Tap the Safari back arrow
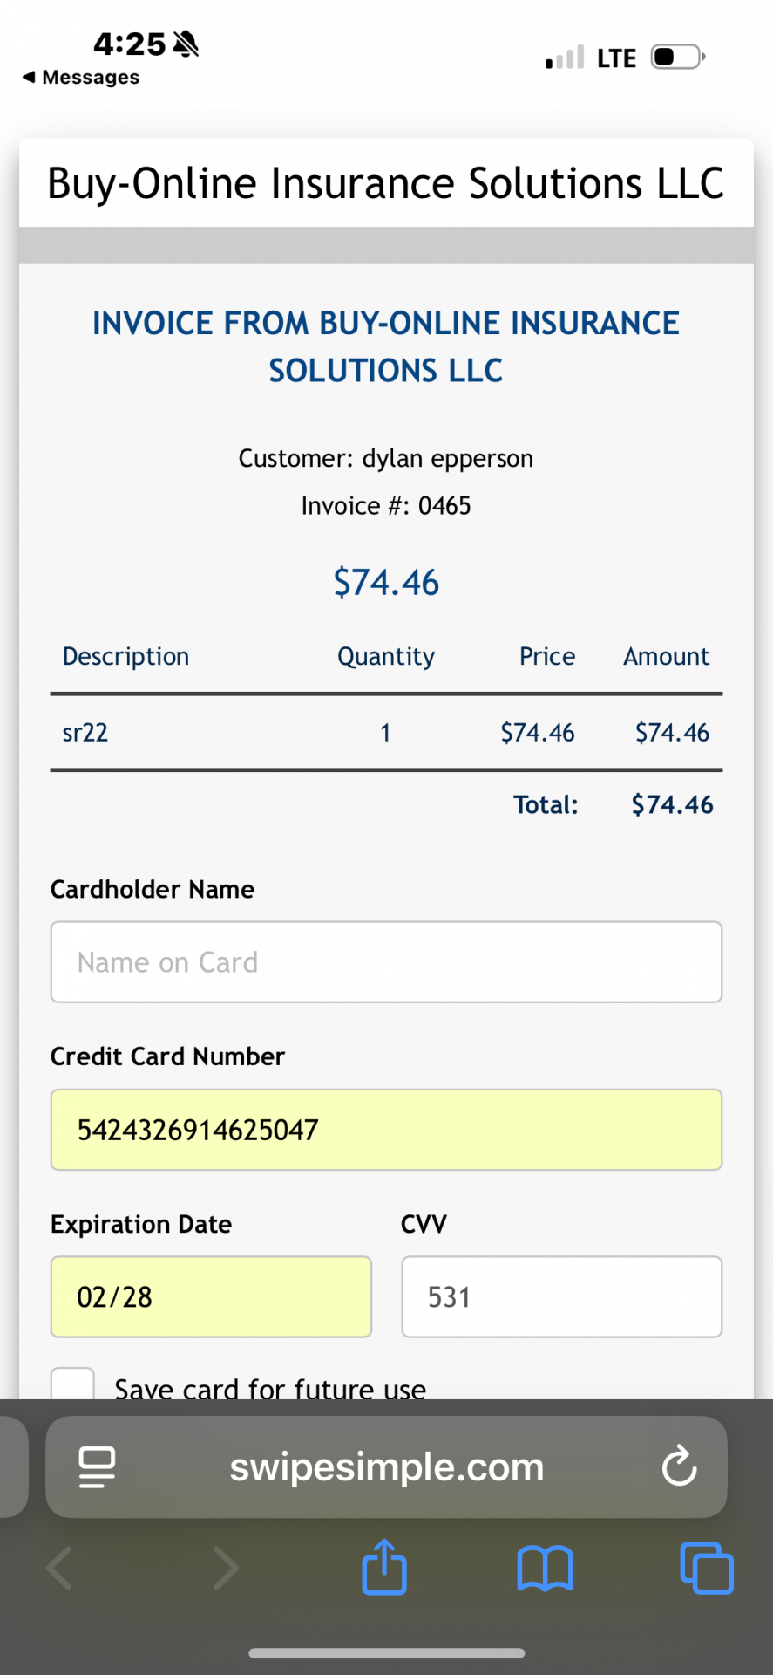This screenshot has height=1675, width=773. (x=59, y=1568)
